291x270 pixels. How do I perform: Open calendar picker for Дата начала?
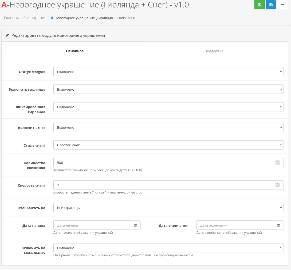[135, 225]
